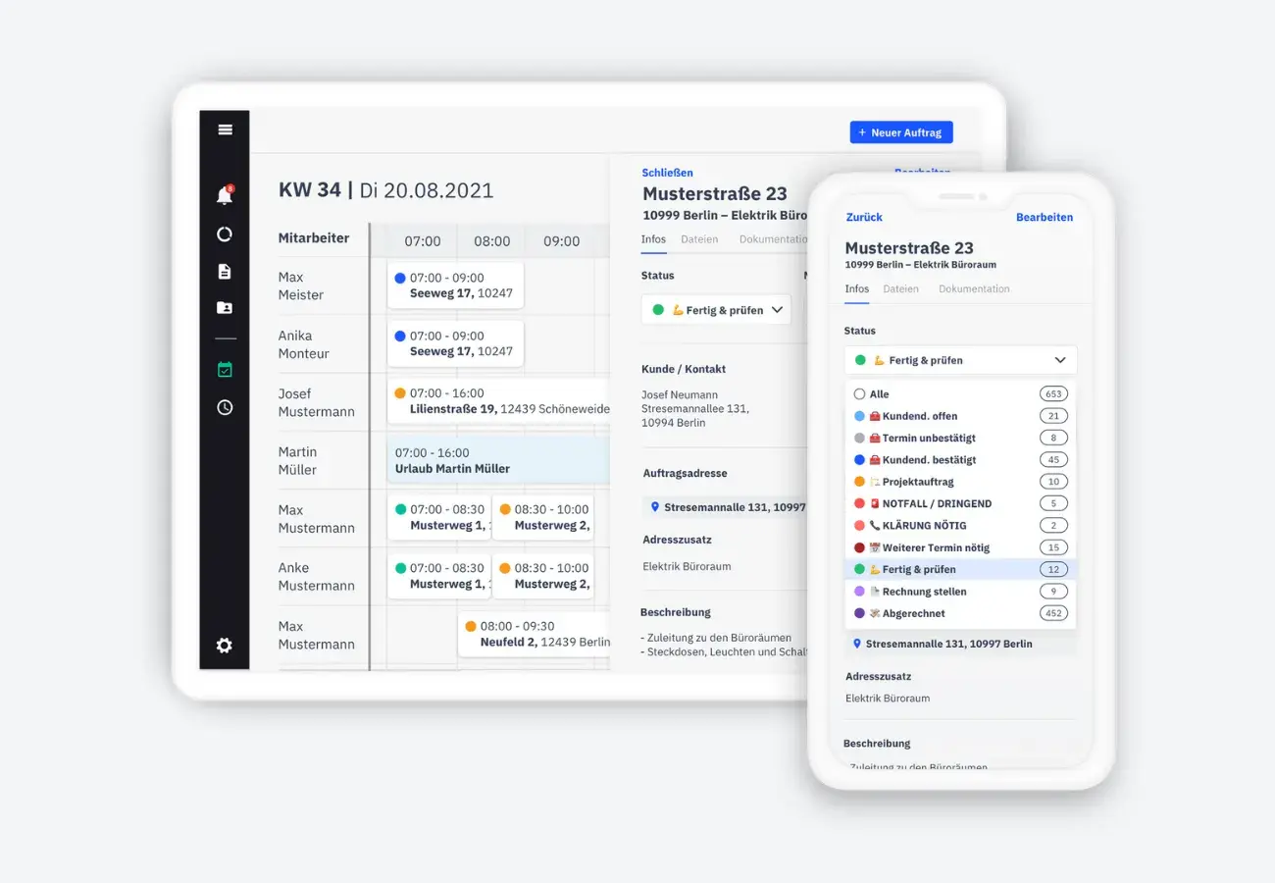Viewport: 1275px width, 883px height.
Task: Select Kundend. bestätigt status option
Action: pyautogui.click(x=961, y=459)
